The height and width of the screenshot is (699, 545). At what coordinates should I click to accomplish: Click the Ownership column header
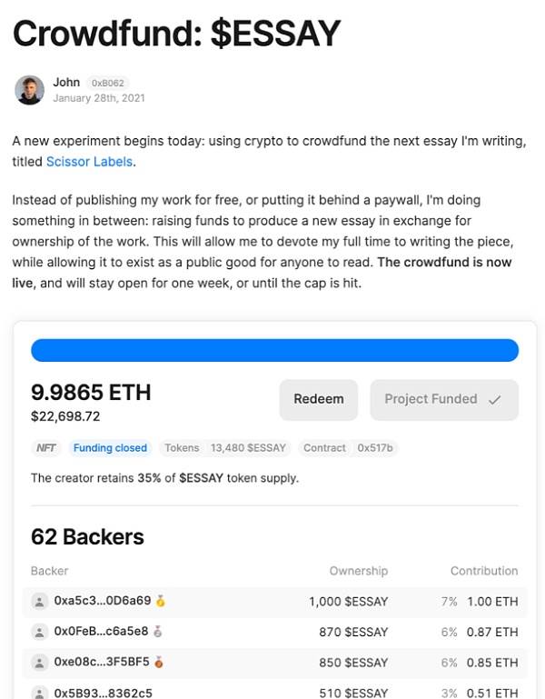[359, 571]
